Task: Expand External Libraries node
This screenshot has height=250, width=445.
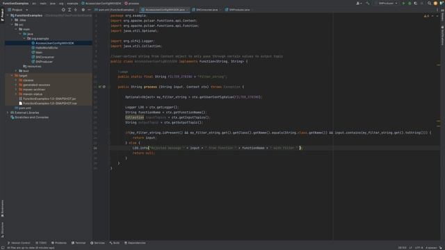Action: pos(8,112)
